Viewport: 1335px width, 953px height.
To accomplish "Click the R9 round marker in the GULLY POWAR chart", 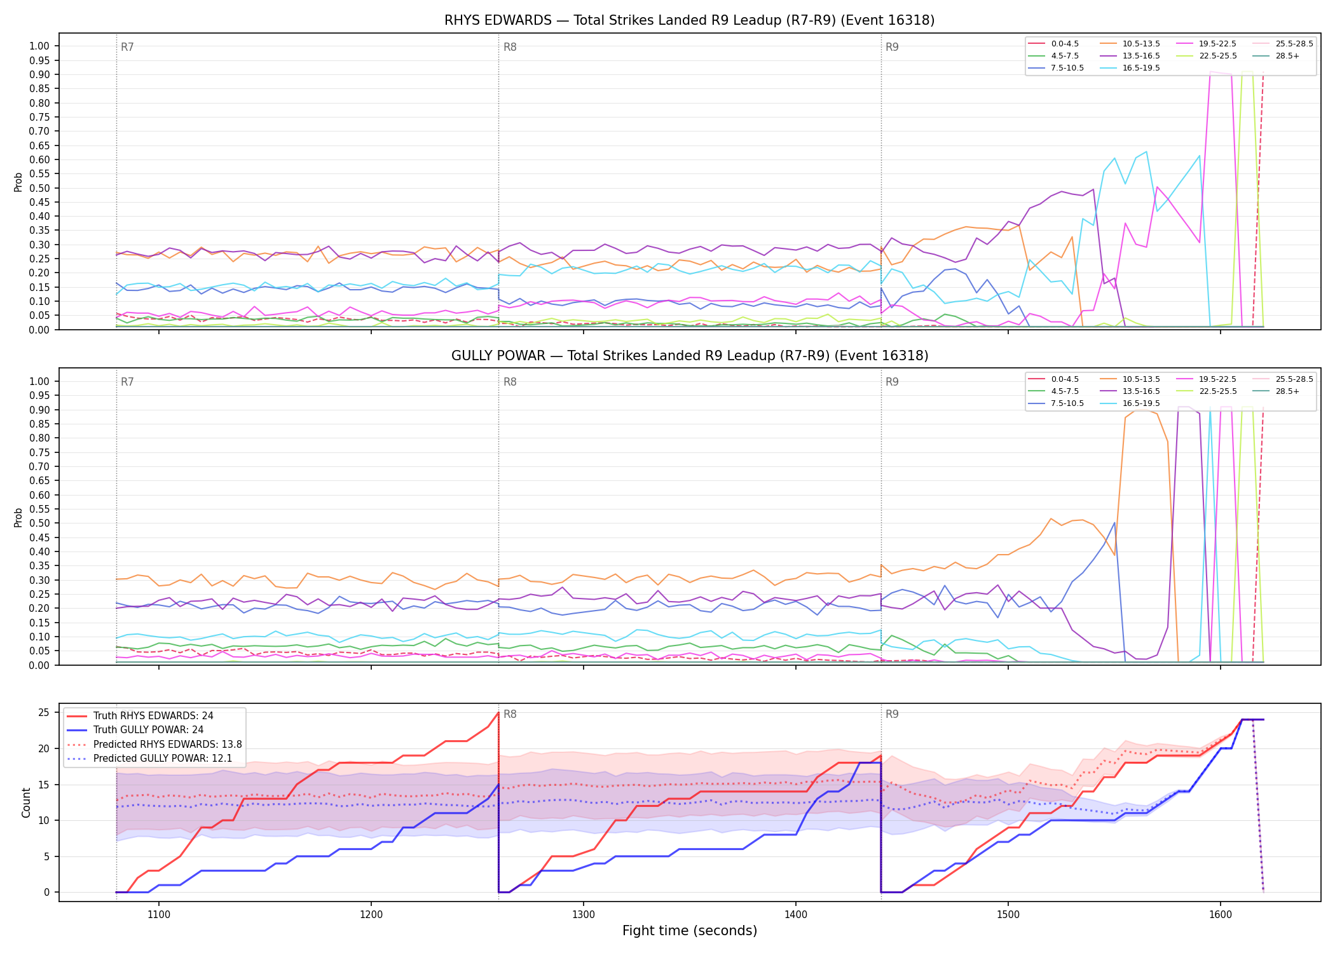I will pyautogui.click(x=892, y=382).
